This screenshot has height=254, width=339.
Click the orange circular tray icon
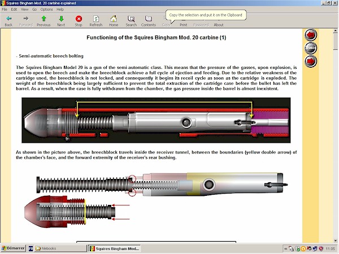[303, 249]
